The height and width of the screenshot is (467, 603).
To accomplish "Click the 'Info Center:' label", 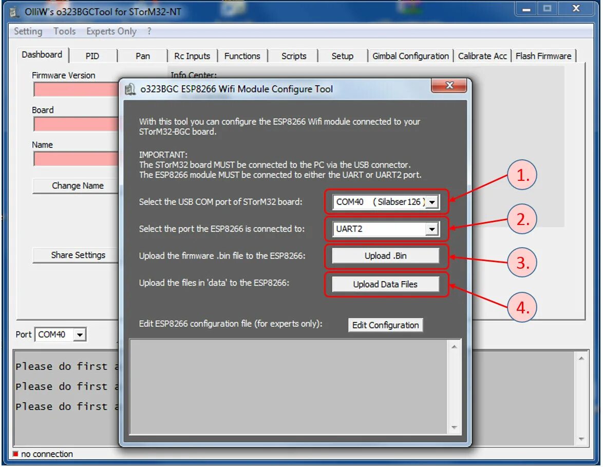I will pyautogui.click(x=194, y=75).
